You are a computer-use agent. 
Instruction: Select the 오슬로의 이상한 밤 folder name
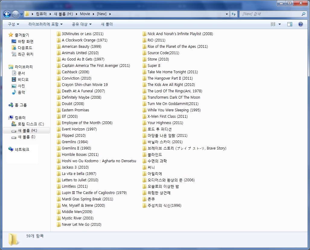pos(163,186)
